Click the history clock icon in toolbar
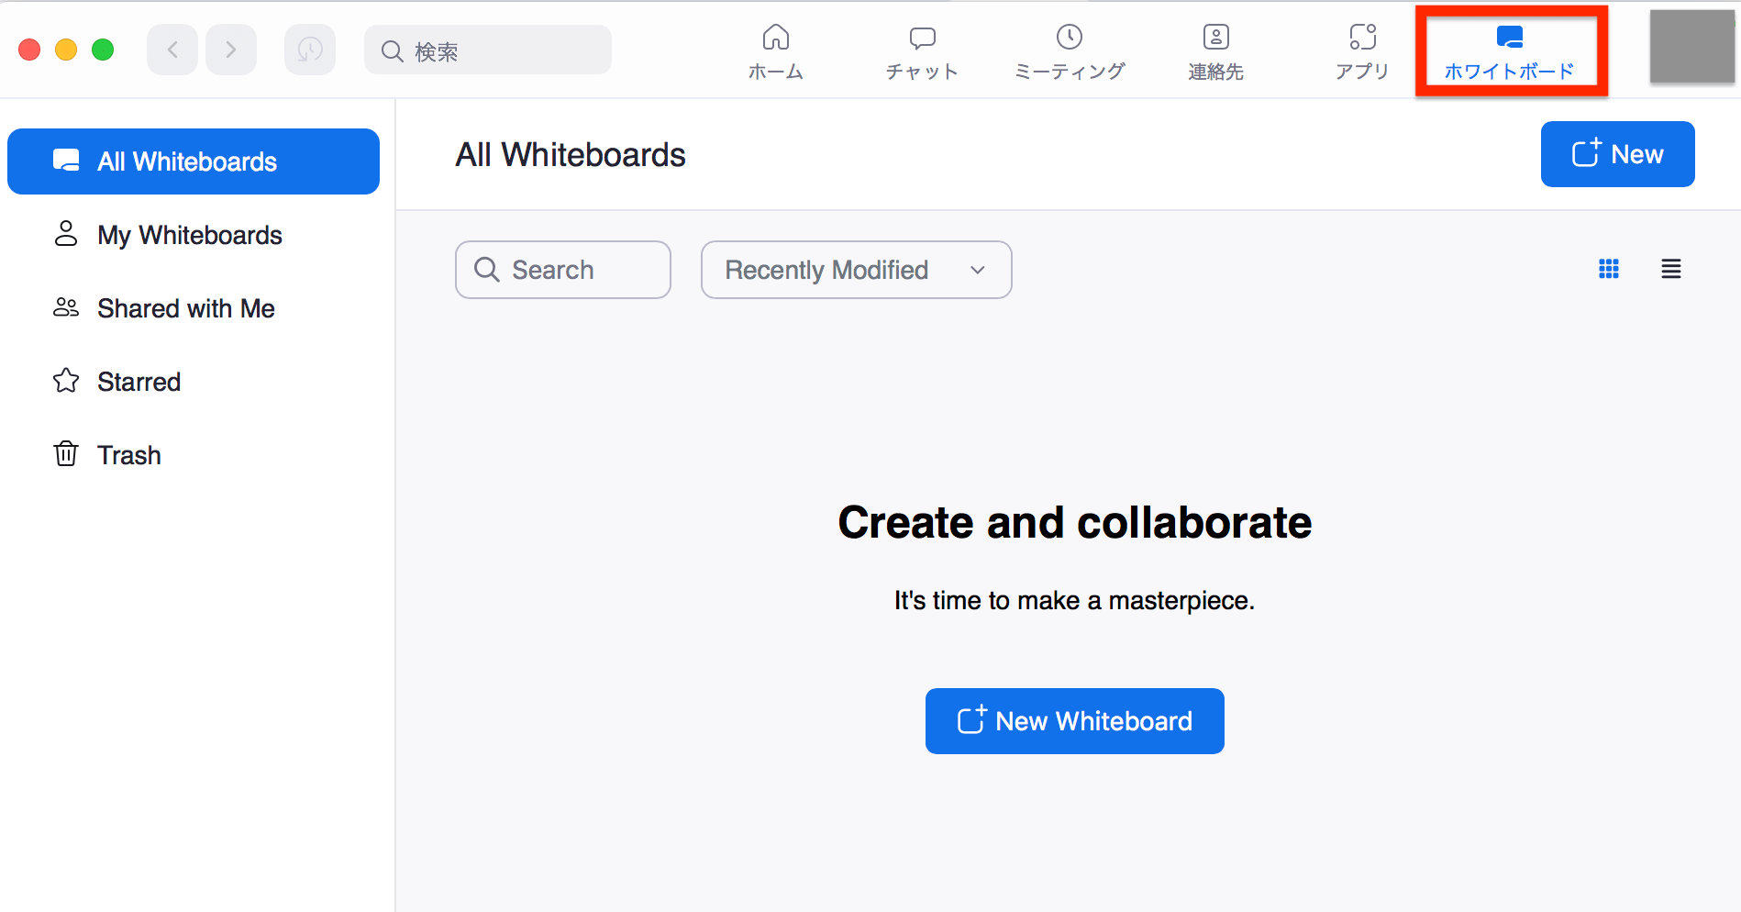This screenshot has width=1741, height=912. pos(310,50)
